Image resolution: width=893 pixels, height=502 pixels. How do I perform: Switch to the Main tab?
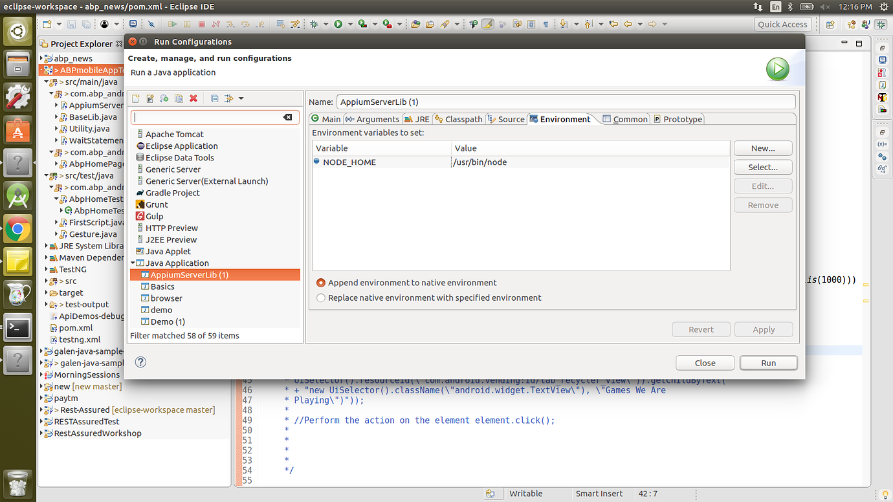(x=325, y=119)
